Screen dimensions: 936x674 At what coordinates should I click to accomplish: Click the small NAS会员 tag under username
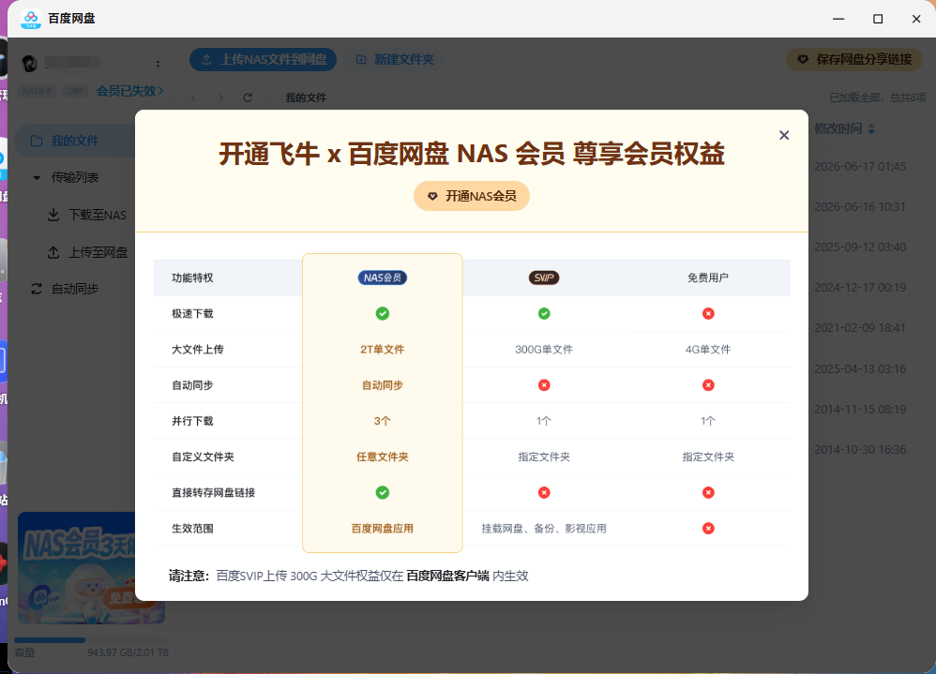(38, 91)
